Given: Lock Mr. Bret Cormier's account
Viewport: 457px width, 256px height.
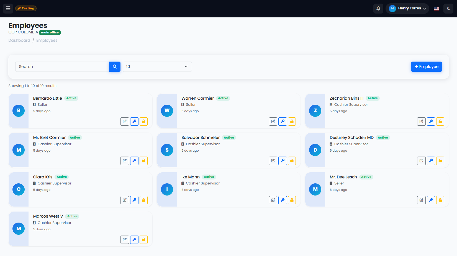Looking at the screenshot, I should point(143,161).
